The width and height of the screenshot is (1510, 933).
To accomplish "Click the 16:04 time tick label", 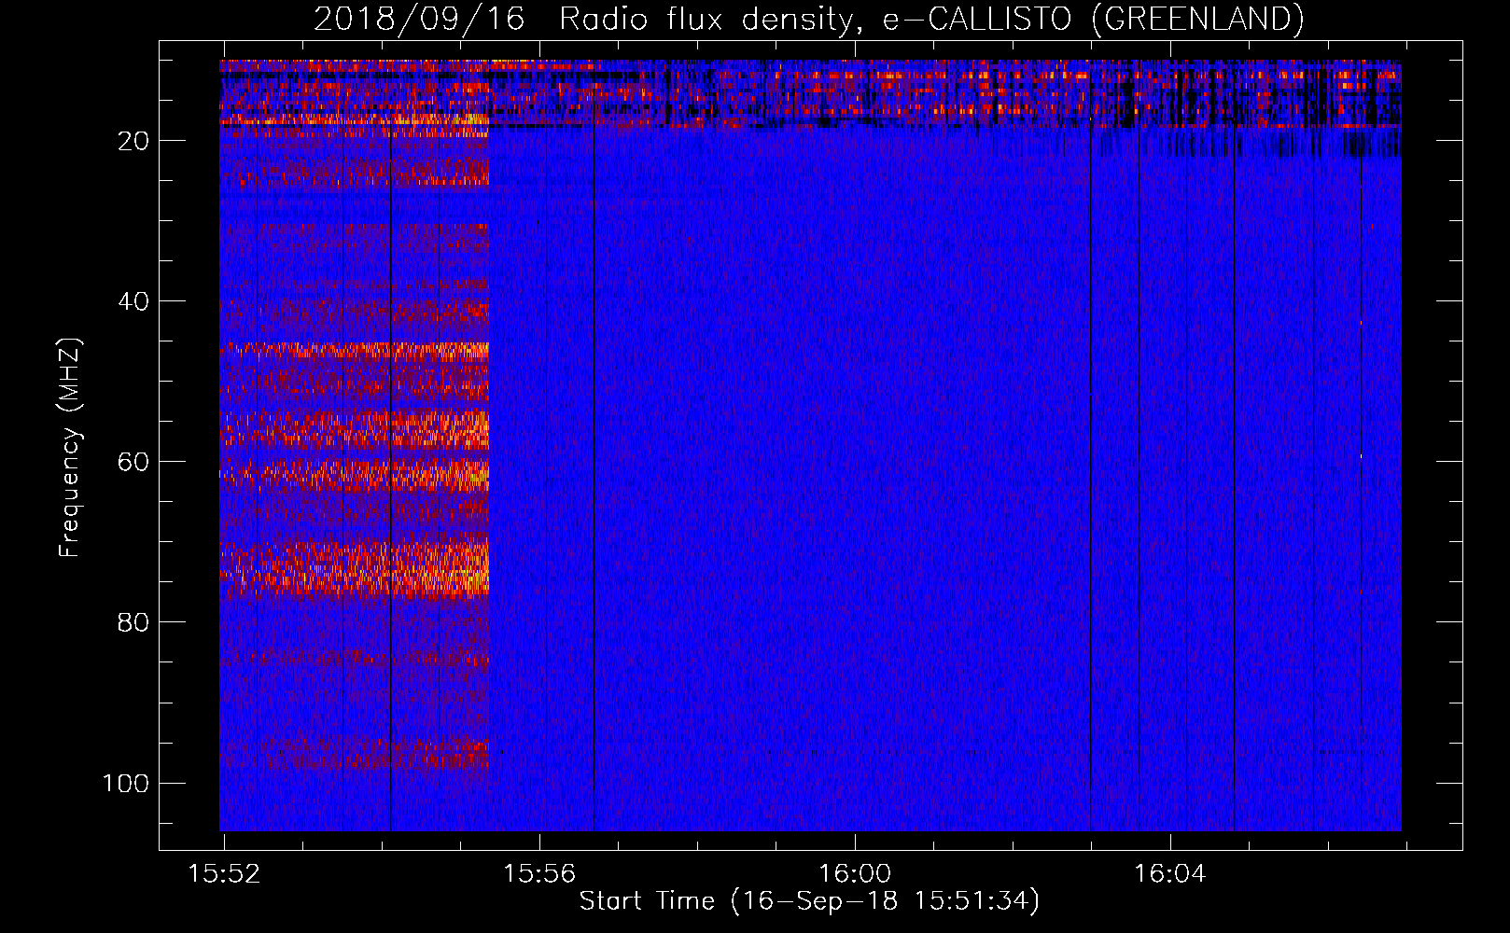I will tap(1170, 874).
